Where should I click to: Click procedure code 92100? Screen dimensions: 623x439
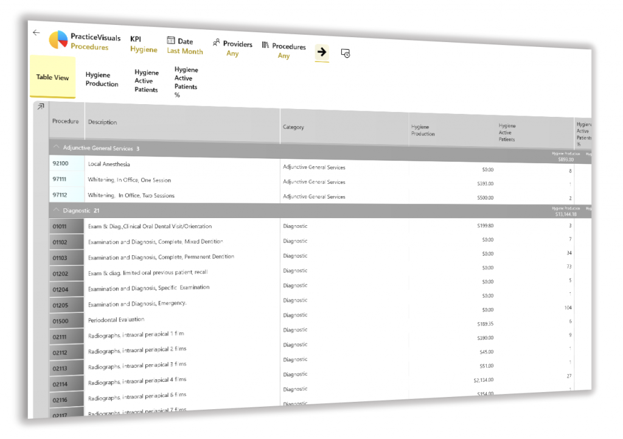61,164
